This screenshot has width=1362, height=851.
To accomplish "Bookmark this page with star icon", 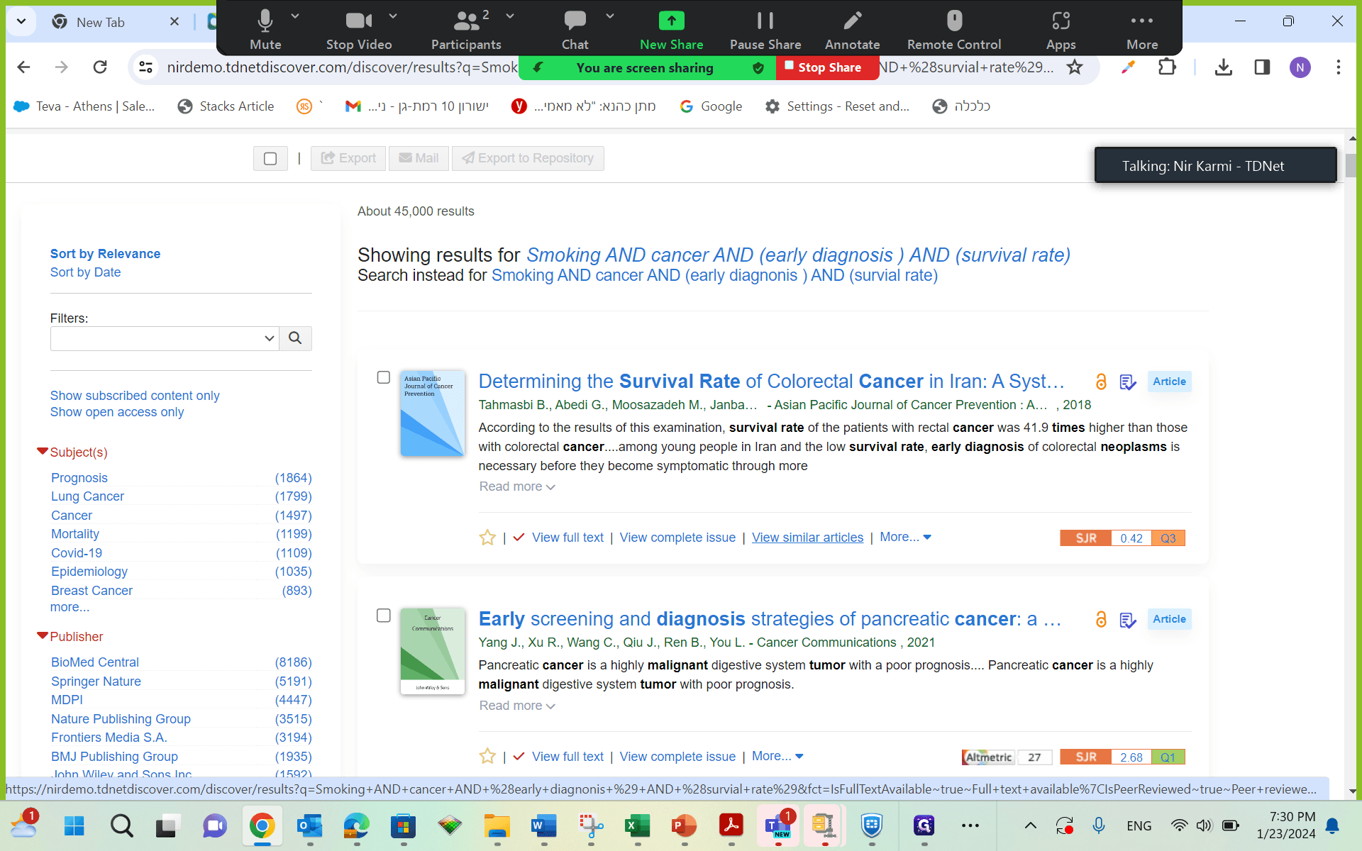I will point(1075,67).
